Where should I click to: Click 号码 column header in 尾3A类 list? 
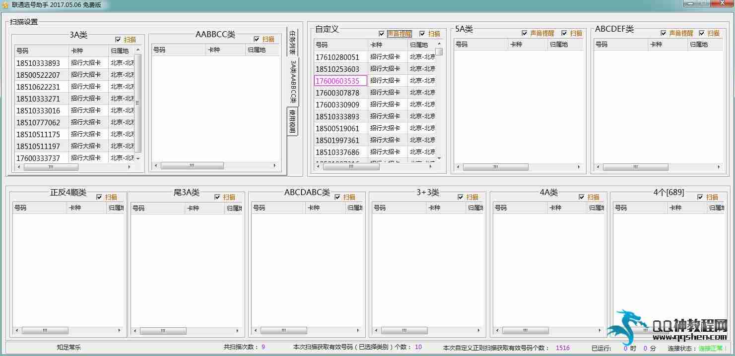point(158,208)
